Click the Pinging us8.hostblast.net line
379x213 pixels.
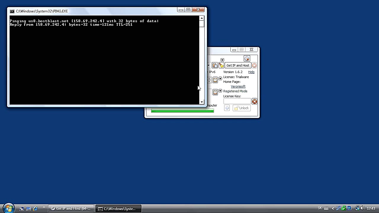tap(84, 21)
